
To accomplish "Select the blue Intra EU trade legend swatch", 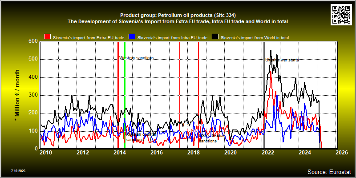I will [132, 37].
